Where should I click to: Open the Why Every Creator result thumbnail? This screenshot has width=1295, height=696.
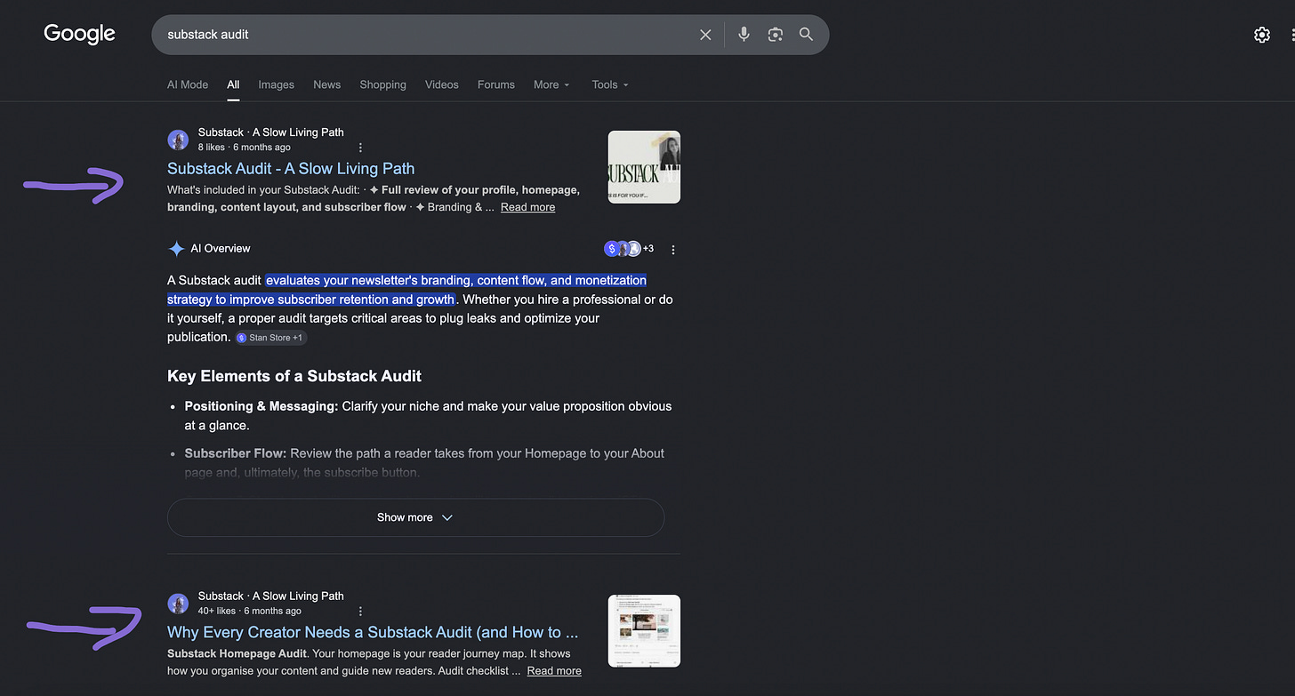644,631
